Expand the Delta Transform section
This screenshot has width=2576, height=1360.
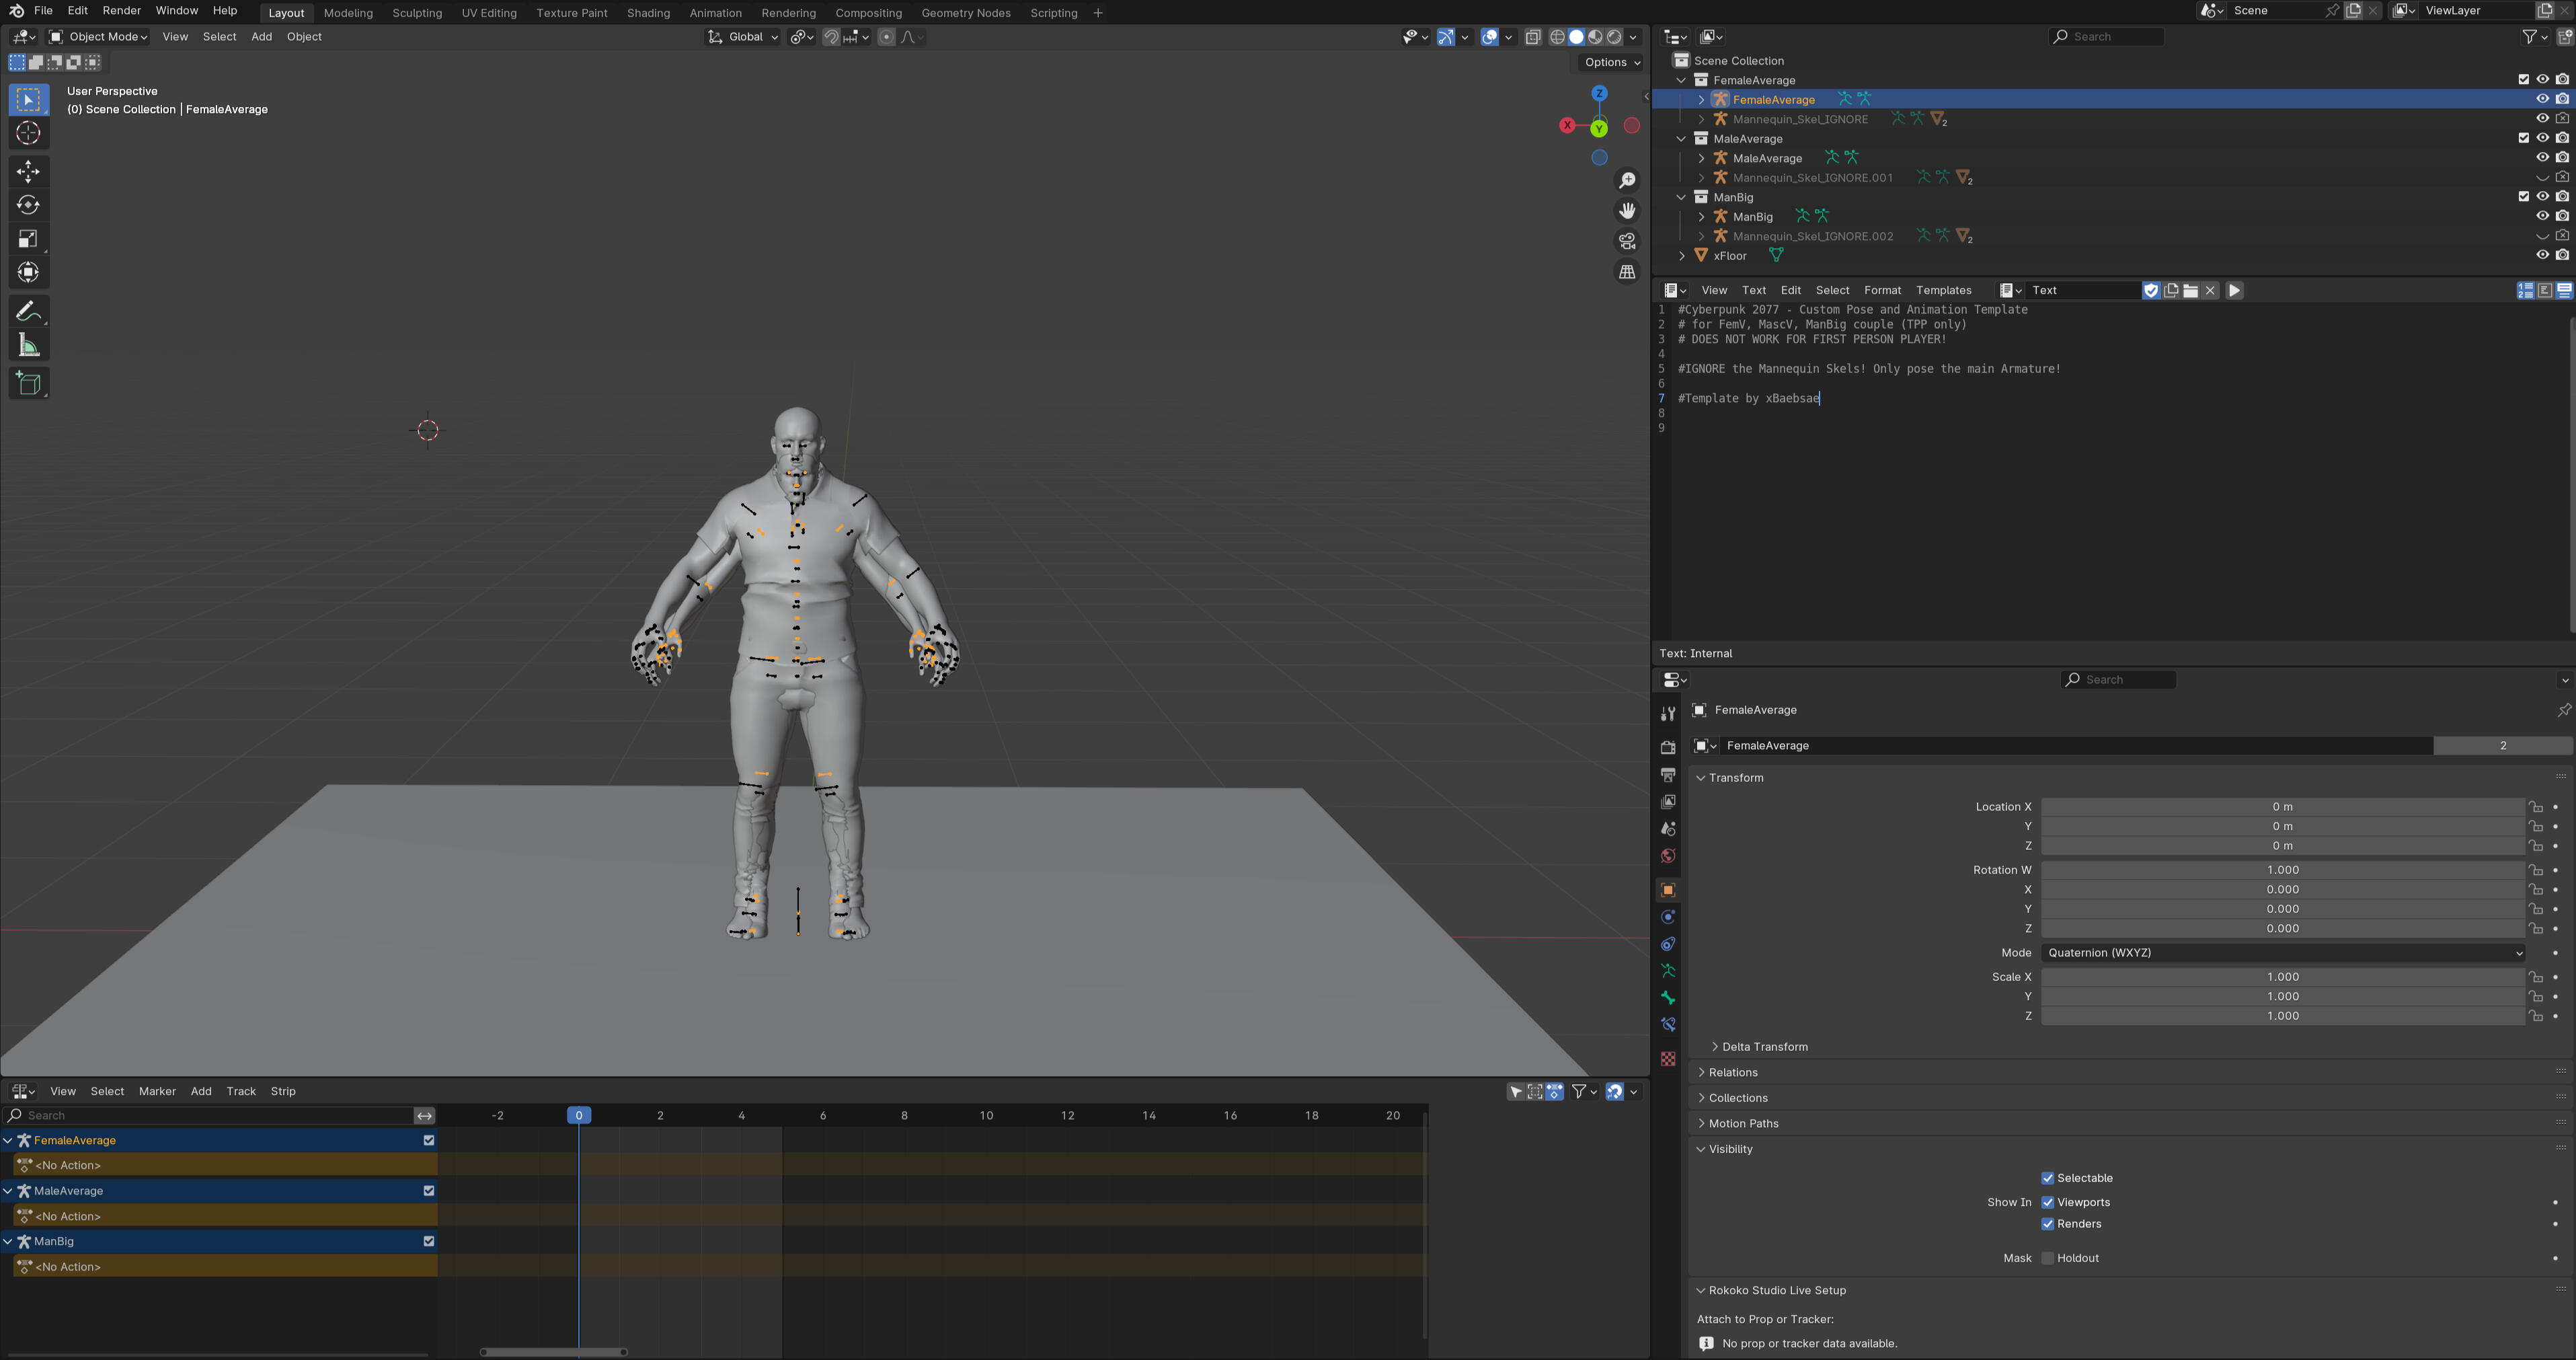[1764, 1047]
